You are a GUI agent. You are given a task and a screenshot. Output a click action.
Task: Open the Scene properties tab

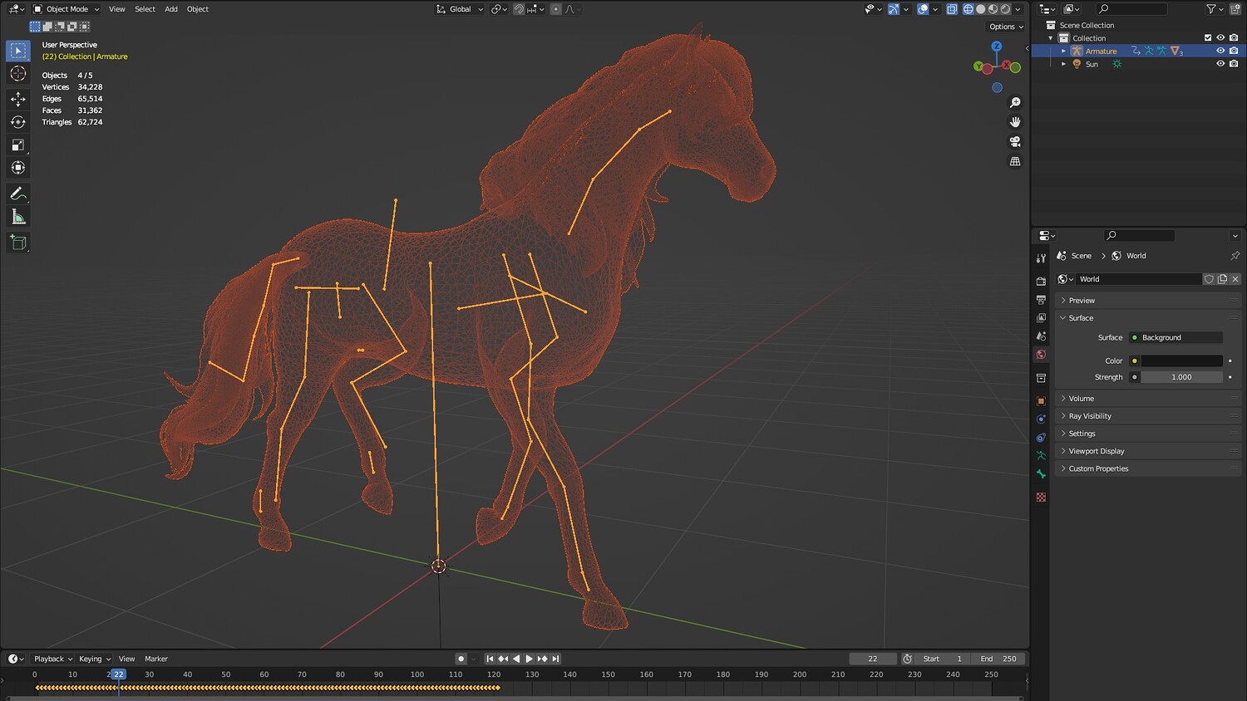1041,336
